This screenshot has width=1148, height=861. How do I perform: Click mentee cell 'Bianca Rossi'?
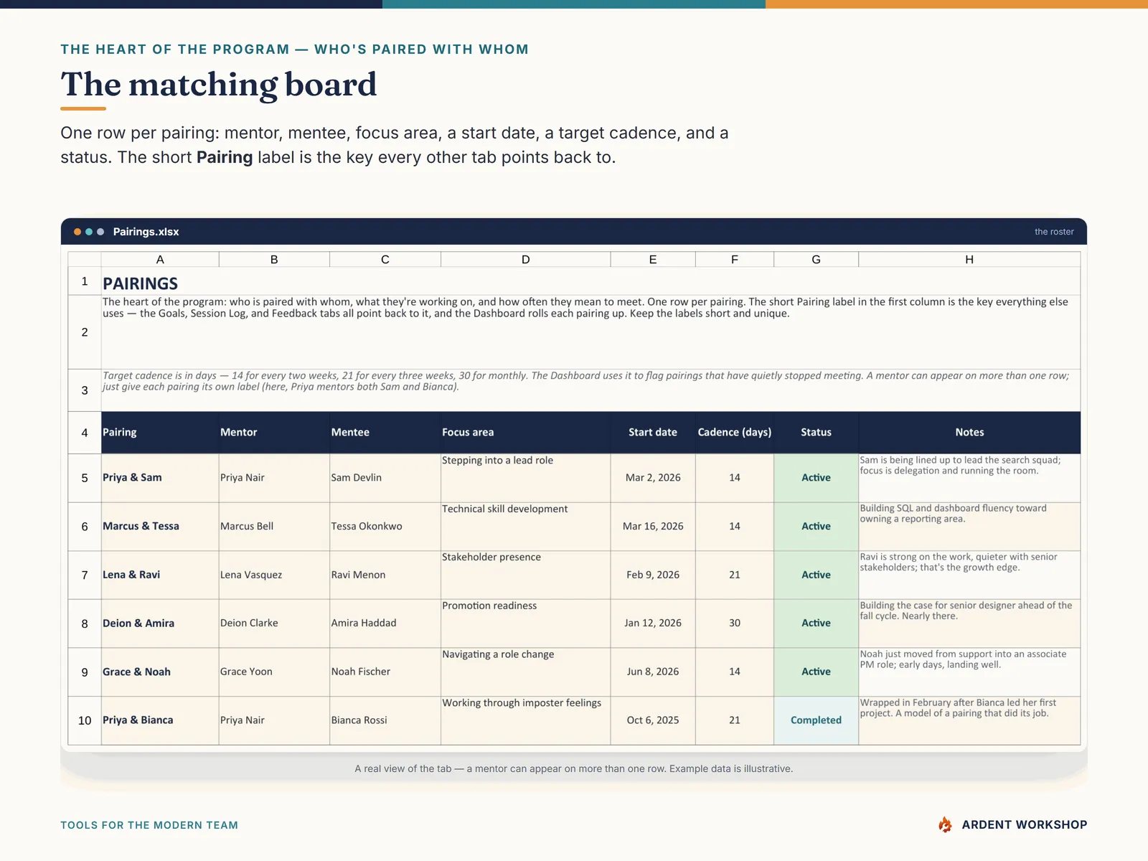tap(385, 720)
